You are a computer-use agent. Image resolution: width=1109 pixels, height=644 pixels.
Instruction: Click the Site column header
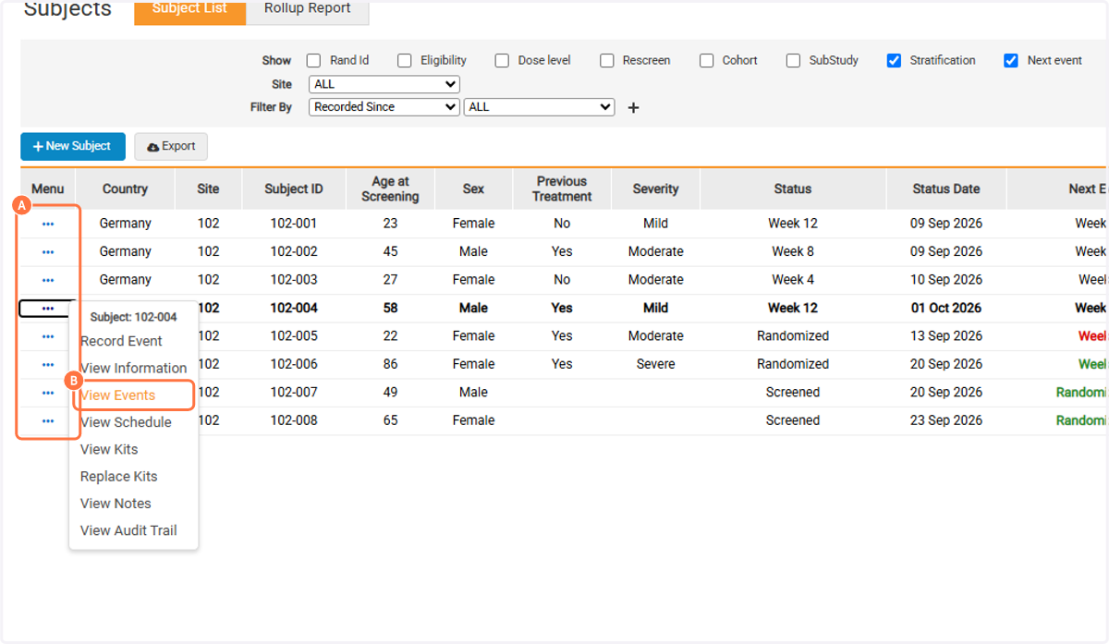click(208, 189)
